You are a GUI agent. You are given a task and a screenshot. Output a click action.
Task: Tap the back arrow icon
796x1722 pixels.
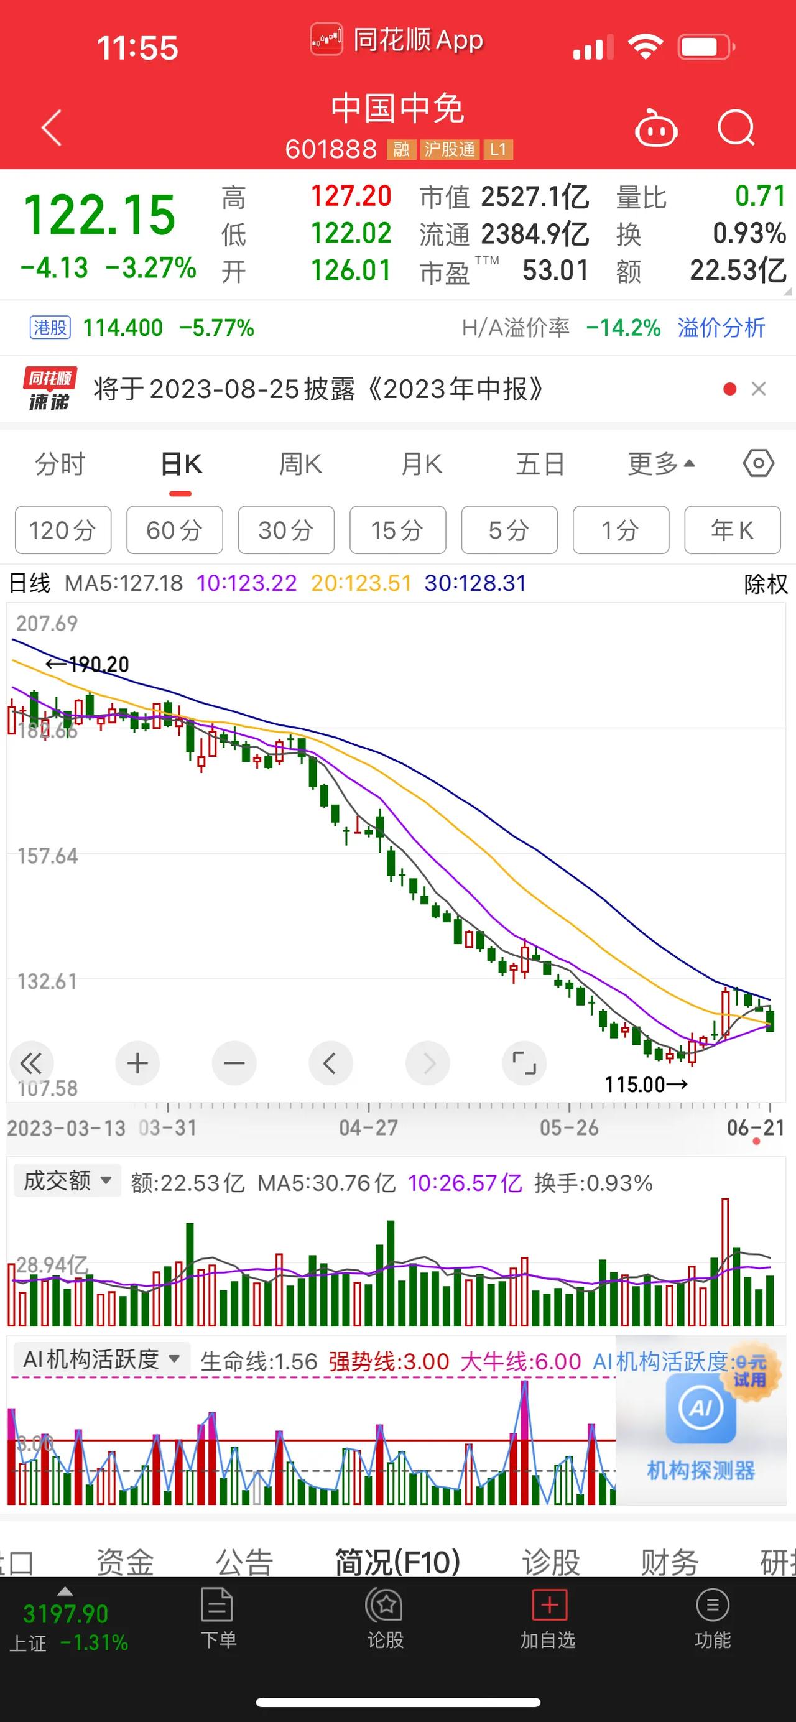52,127
